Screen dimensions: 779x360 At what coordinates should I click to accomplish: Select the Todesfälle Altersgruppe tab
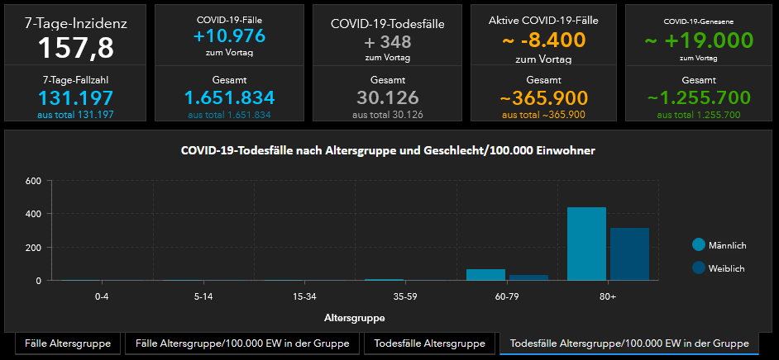(x=429, y=343)
